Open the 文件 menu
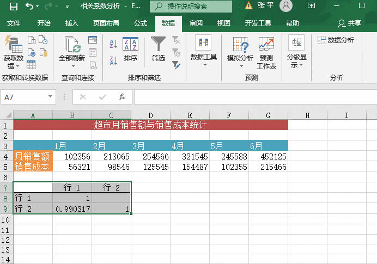The height and width of the screenshot is (264, 377). (x=14, y=23)
